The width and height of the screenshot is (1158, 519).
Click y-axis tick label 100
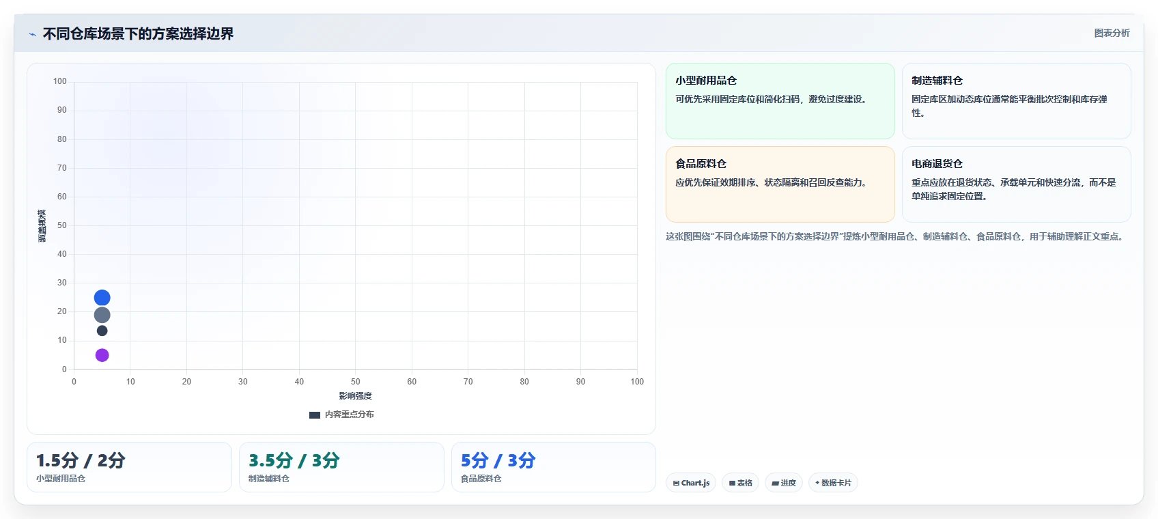[60, 81]
